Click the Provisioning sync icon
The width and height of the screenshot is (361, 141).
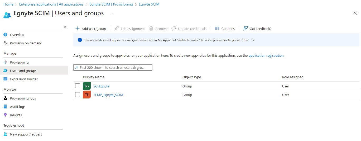click(x=5, y=62)
